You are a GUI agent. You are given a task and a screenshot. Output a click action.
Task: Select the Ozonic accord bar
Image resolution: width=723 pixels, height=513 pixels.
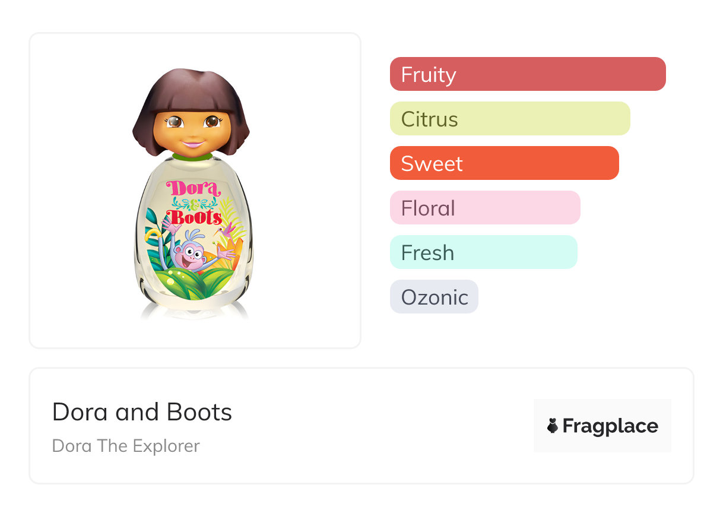(434, 297)
